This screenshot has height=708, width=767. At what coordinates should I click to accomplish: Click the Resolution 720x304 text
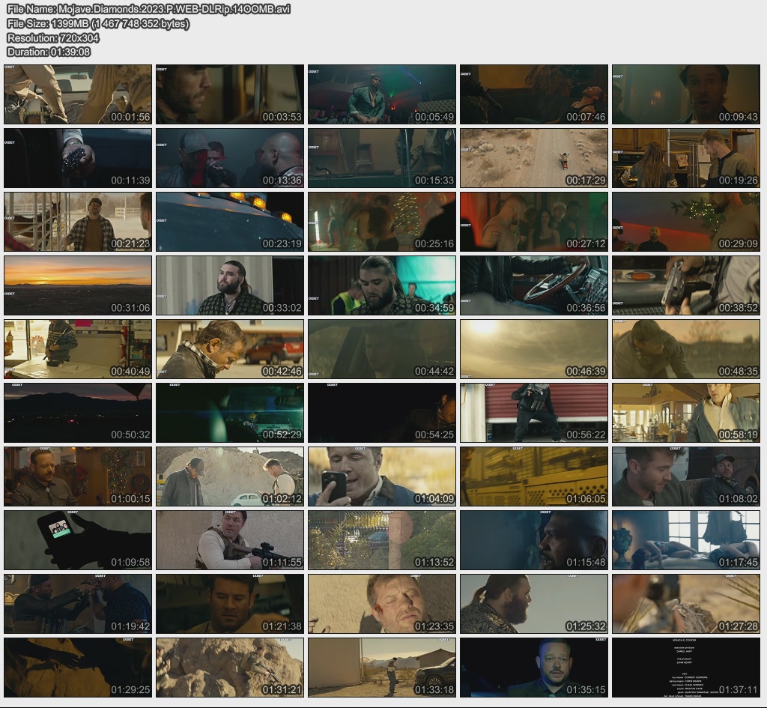(53, 37)
